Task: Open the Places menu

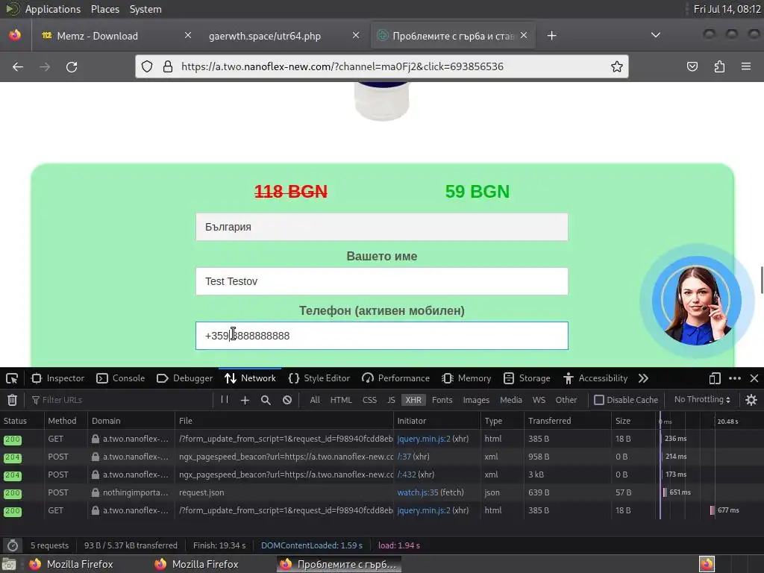Action: [x=104, y=9]
